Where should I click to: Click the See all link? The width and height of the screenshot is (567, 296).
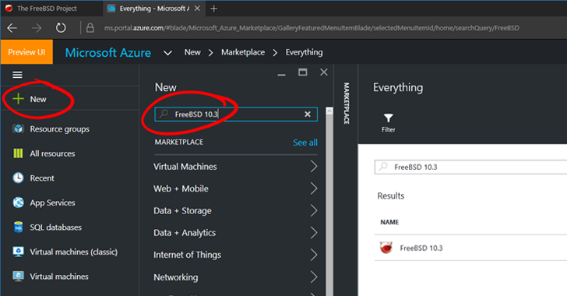(305, 143)
